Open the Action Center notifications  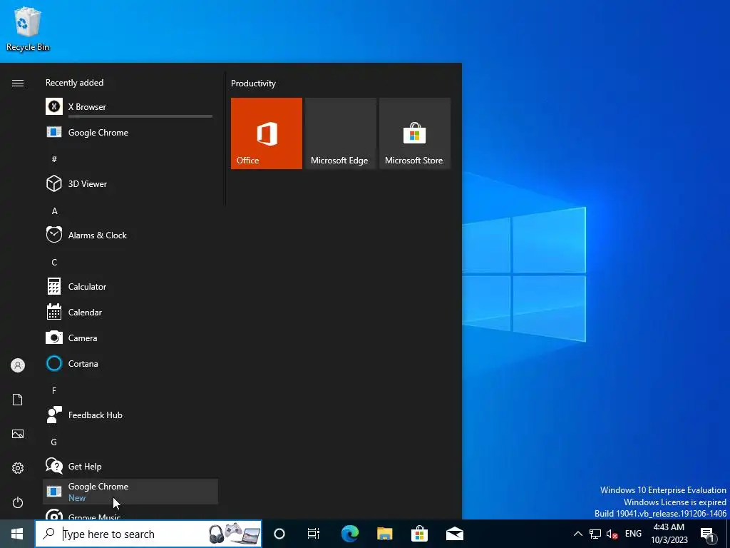tap(708, 534)
